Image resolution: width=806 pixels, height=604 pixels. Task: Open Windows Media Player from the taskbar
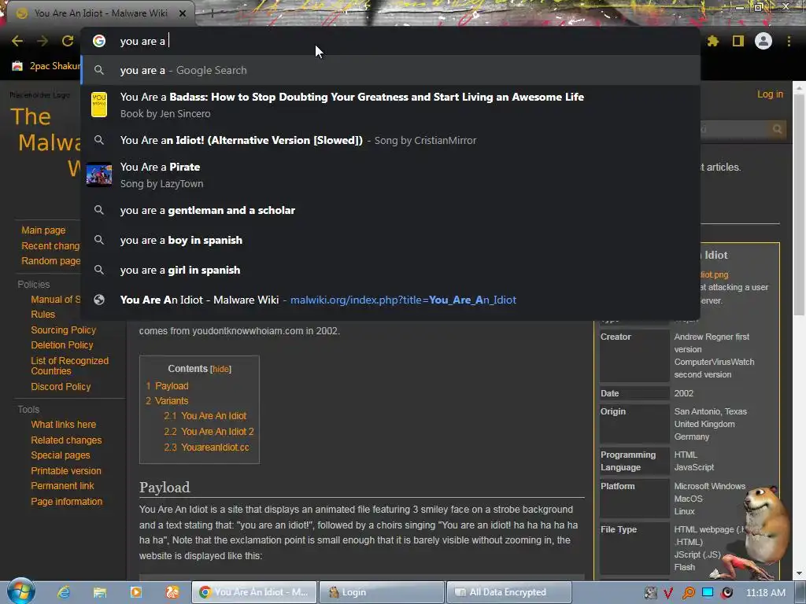(x=135, y=592)
